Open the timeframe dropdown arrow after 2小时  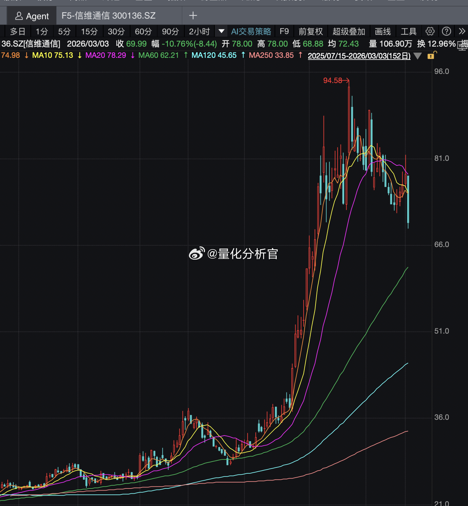221,31
